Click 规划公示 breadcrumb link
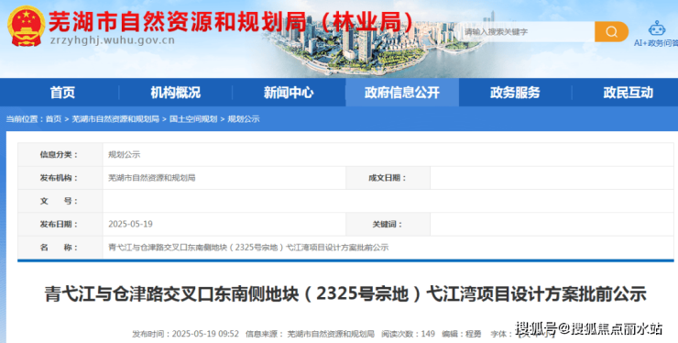The height and width of the screenshot is (343, 678). point(244,119)
